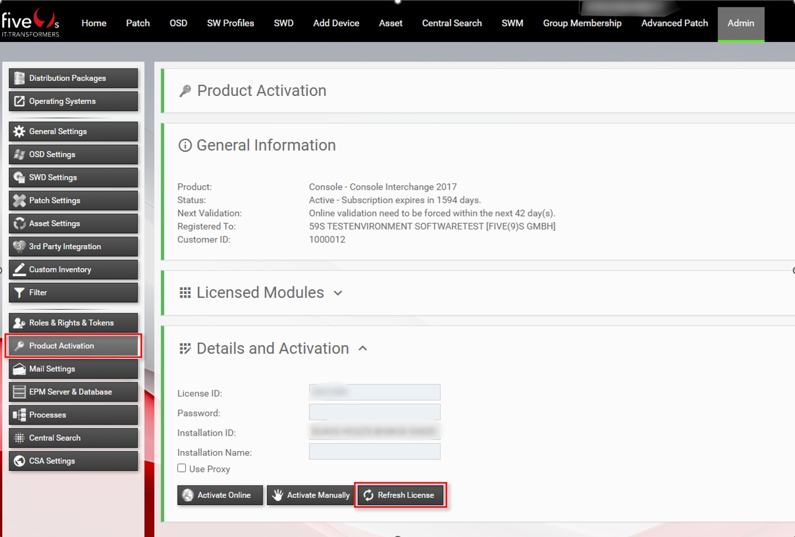This screenshot has width=795, height=537.
Task: Click the Processes diagram icon
Action: (19, 415)
